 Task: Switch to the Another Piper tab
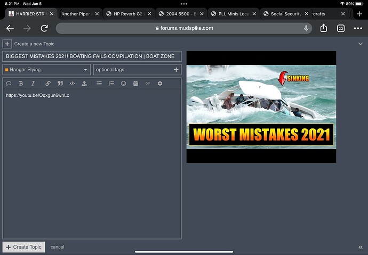[x=77, y=14]
